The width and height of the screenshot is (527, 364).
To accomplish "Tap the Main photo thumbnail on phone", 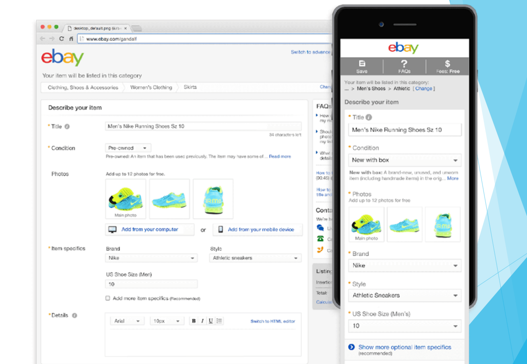I will (367, 224).
